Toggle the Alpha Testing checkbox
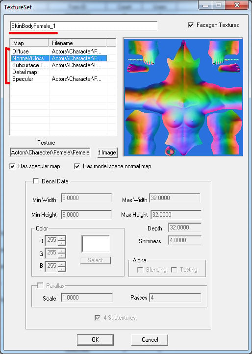This screenshot has width=252, height=354. coord(174,270)
